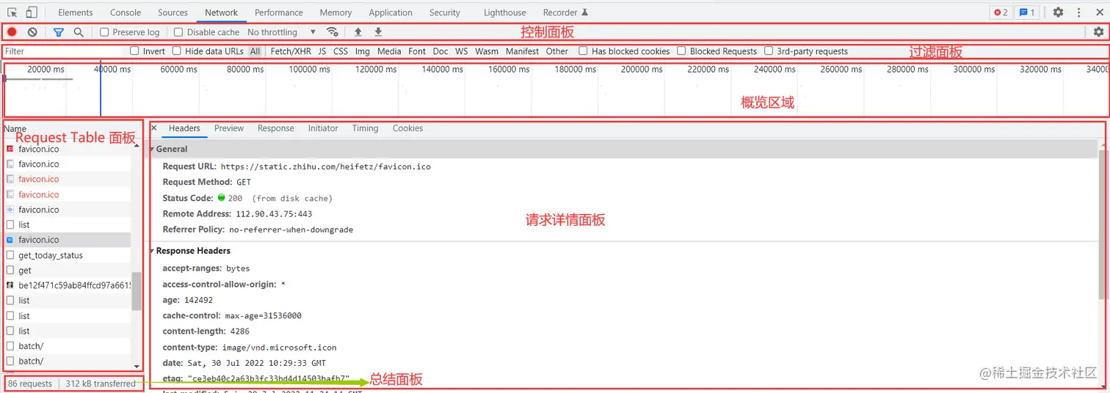Go to the Memory tab
Image resolution: width=1110 pixels, height=393 pixels.
click(336, 12)
